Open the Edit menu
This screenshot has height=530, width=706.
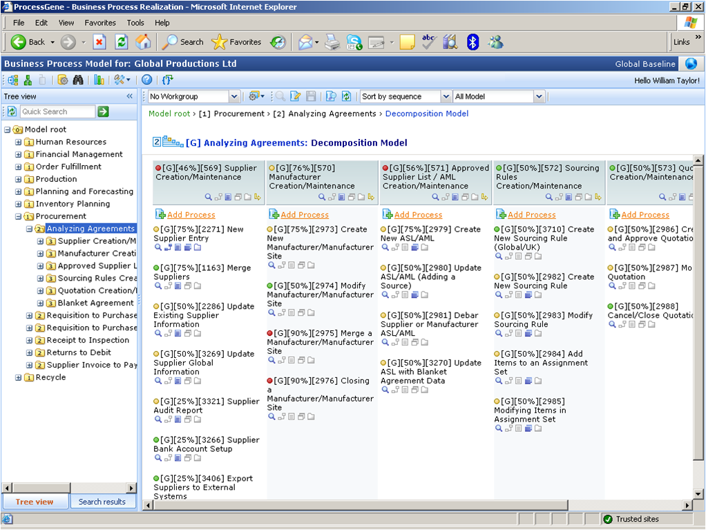pos(41,23)
